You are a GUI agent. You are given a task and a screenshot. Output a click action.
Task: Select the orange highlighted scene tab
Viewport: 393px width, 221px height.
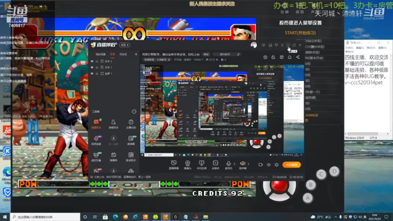click(112, 54)
